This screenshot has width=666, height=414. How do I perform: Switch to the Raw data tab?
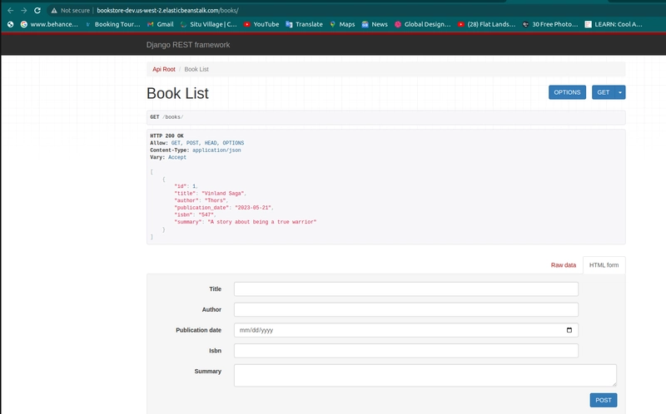coord(563,265)
